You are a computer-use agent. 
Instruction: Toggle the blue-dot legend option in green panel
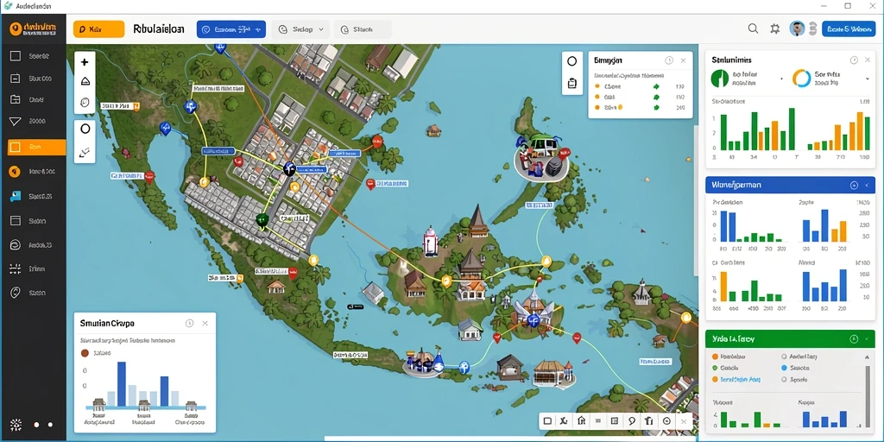(784, 368)
